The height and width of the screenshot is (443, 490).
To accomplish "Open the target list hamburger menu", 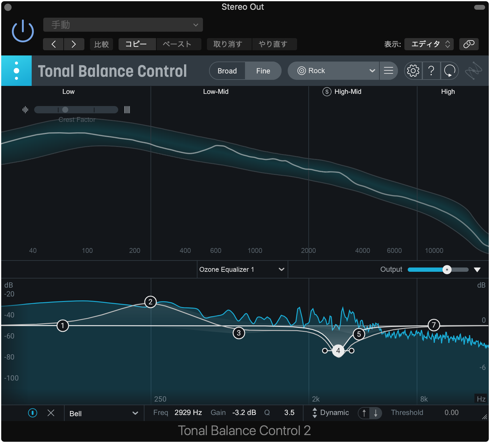I will pyautogui.click(x=389, y=71).
